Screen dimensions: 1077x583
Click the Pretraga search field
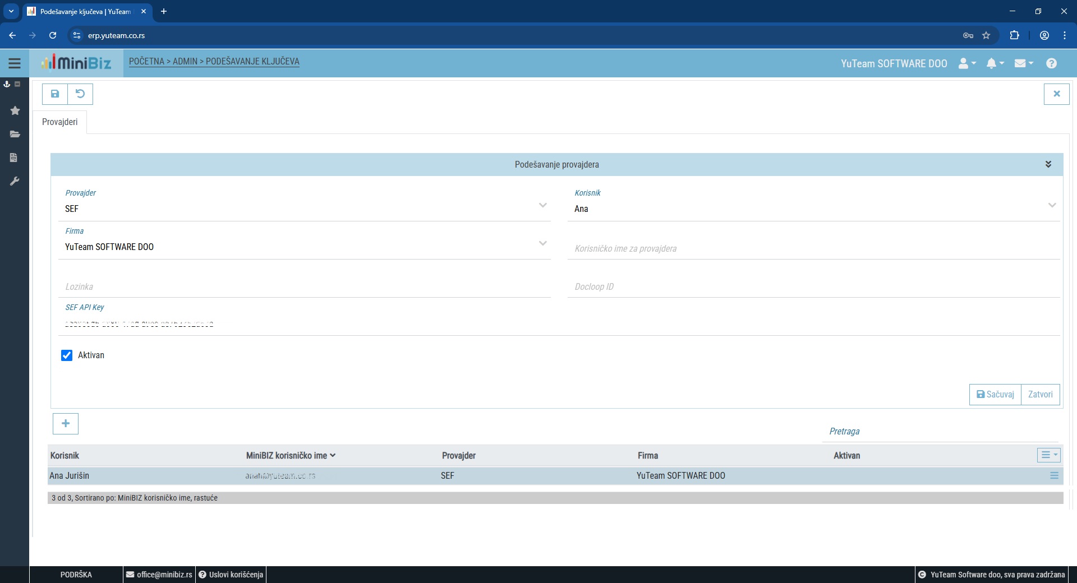click(x=940, y=431)
